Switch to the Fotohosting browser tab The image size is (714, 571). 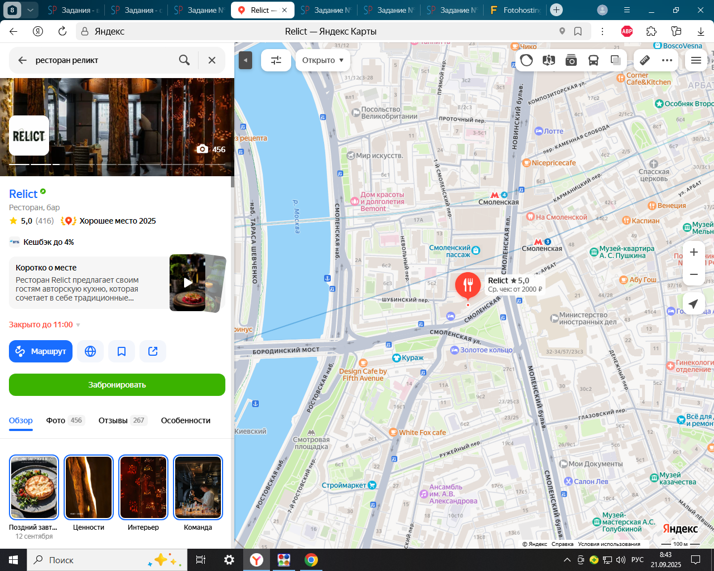tap(516, 10)
